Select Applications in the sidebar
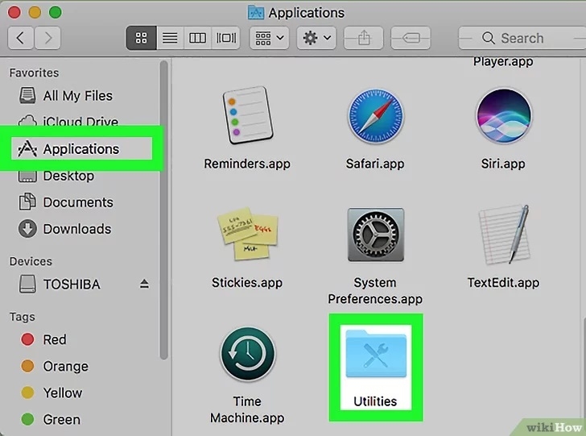 coord(81,149)
